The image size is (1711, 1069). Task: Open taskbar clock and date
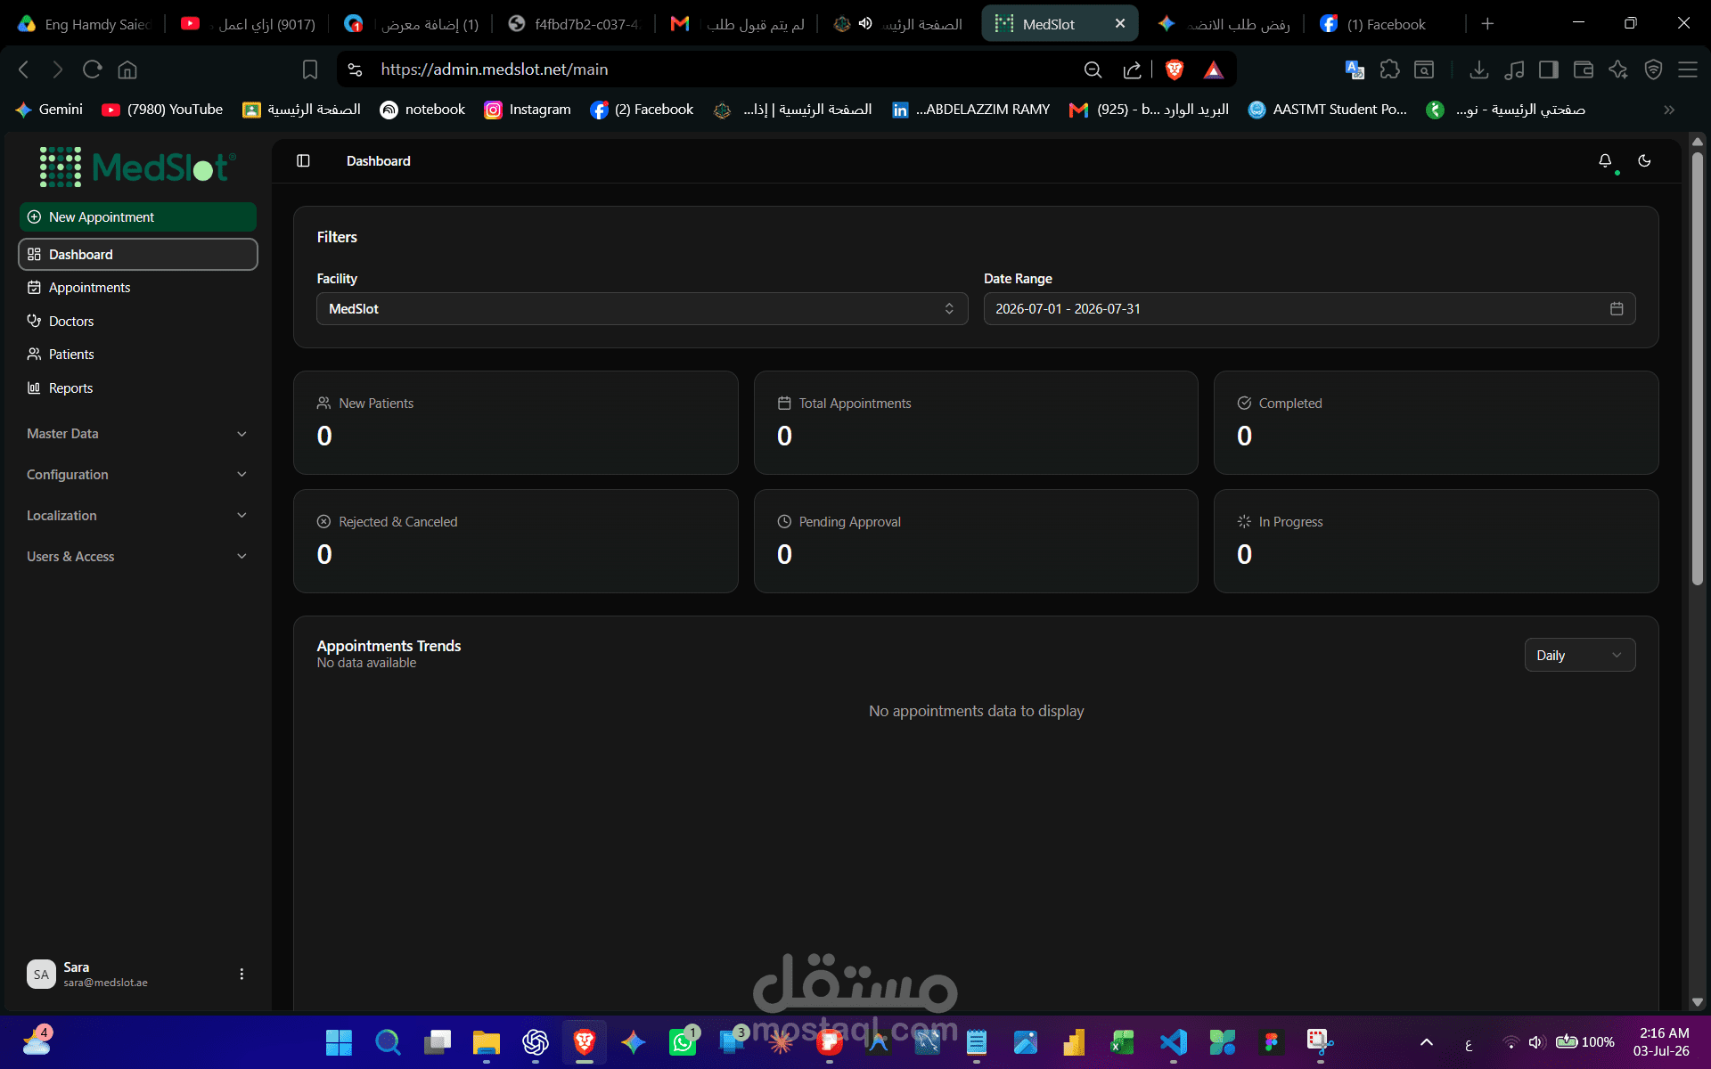coord(1663,1042)
